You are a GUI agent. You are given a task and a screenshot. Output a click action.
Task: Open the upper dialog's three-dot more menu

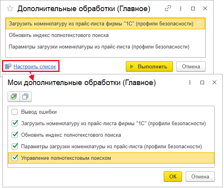180,8
